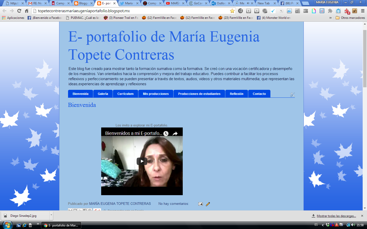Launch Internet Explorer from quick launch
The image size is (367, 229).
pyautogui.click(x=24, y=225)
